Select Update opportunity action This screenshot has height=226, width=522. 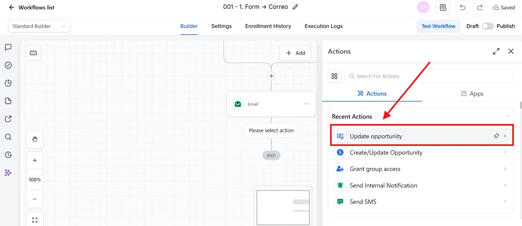tap(422, 136)
